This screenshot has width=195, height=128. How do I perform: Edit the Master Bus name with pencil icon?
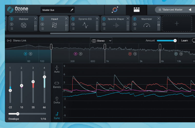tap(72, 10)
